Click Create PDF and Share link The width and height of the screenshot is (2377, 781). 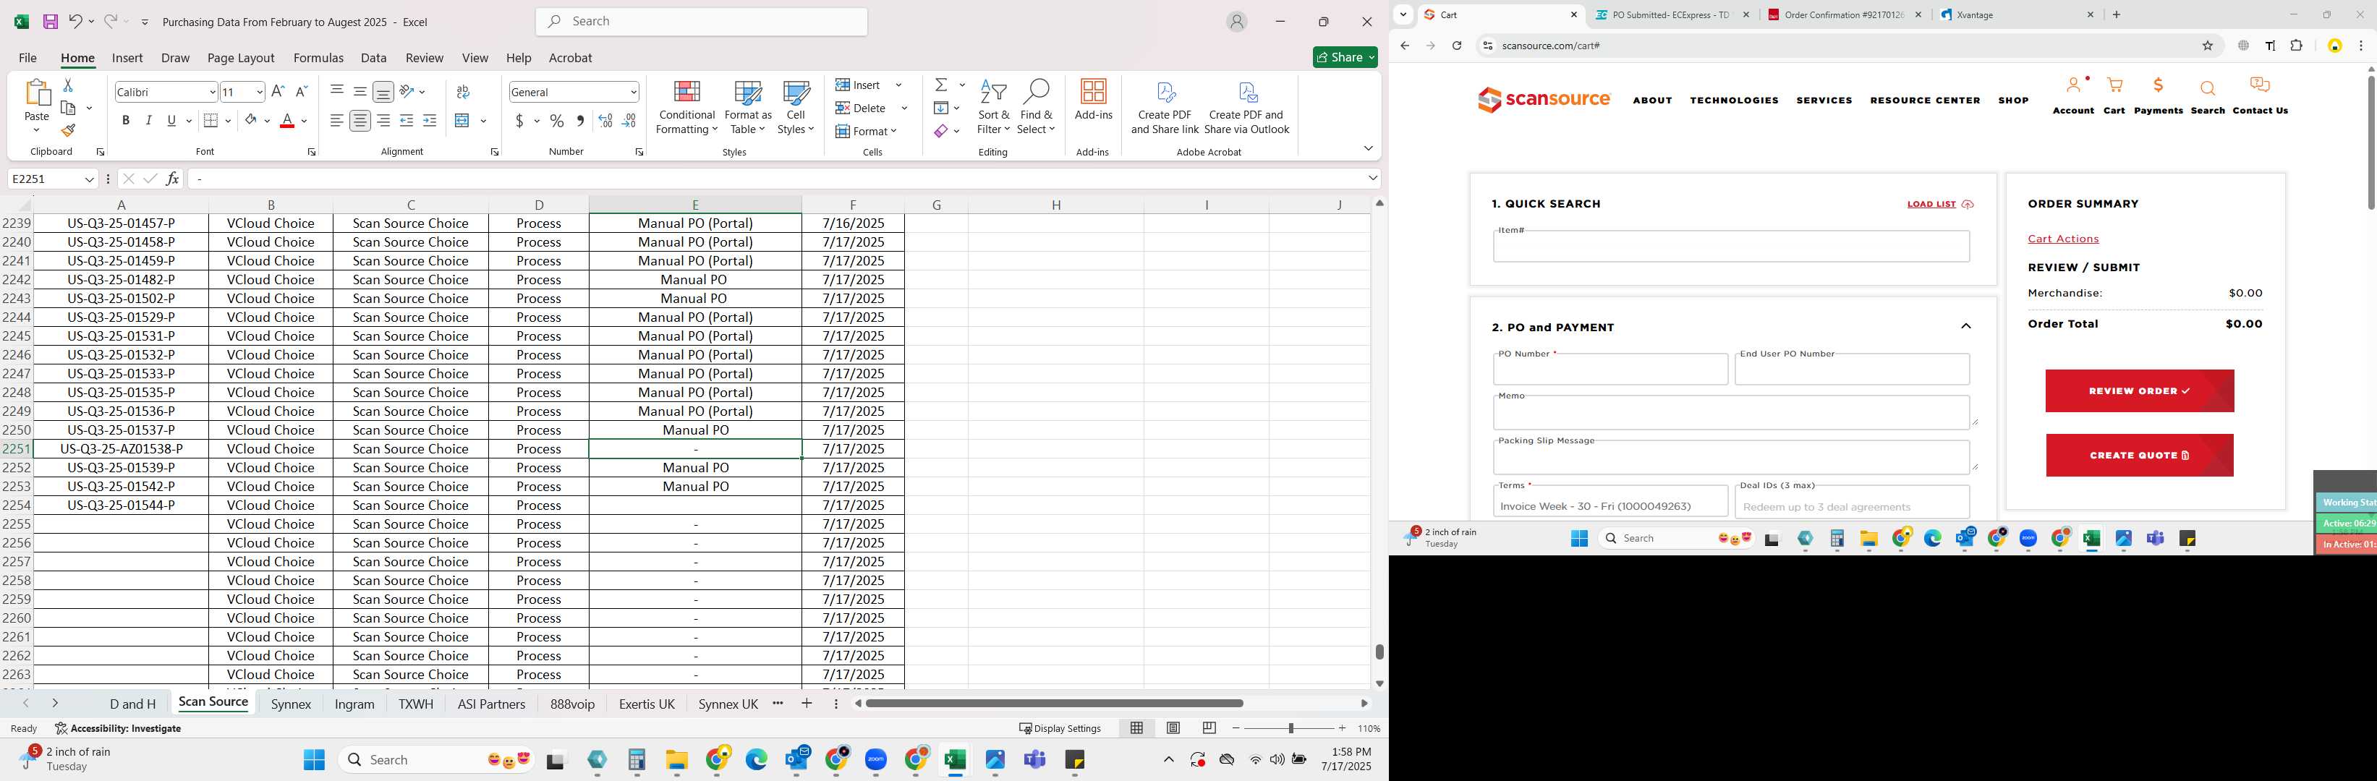[x=1165, y=108]
